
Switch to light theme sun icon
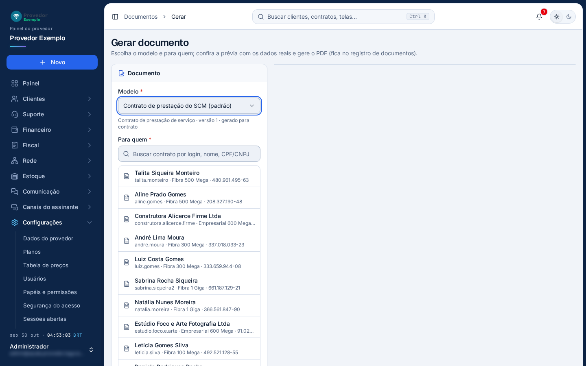pyautogui.click(x=557, y=17)
